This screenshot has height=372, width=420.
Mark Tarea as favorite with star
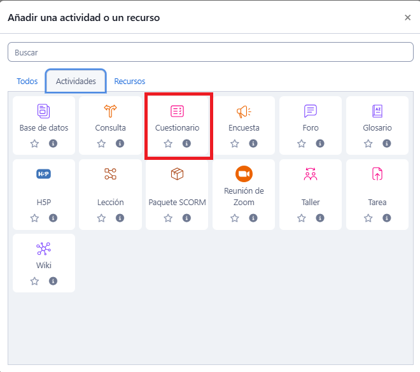click(x=368, y=218)
